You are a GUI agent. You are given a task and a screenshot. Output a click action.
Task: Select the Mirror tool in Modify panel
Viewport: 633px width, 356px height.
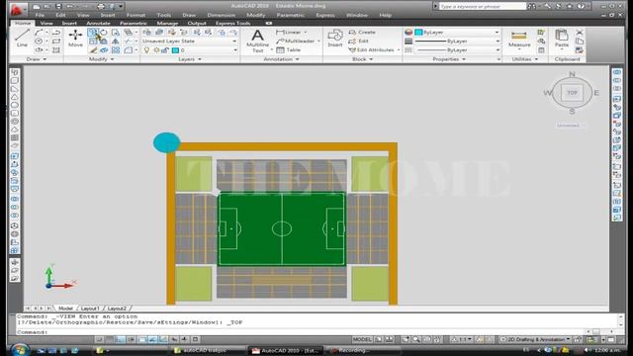pos(116,42)
